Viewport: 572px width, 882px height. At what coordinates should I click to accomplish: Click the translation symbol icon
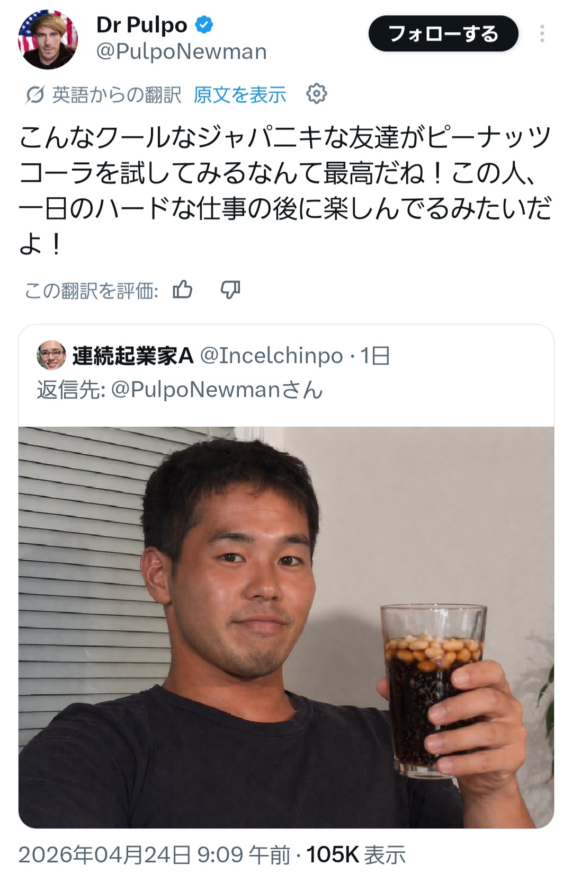pos(35,95)
